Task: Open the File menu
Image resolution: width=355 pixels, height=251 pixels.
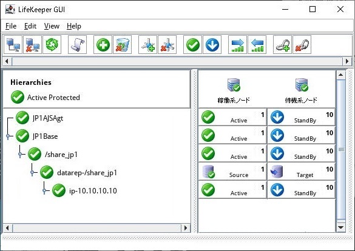Action: point(11,26)
